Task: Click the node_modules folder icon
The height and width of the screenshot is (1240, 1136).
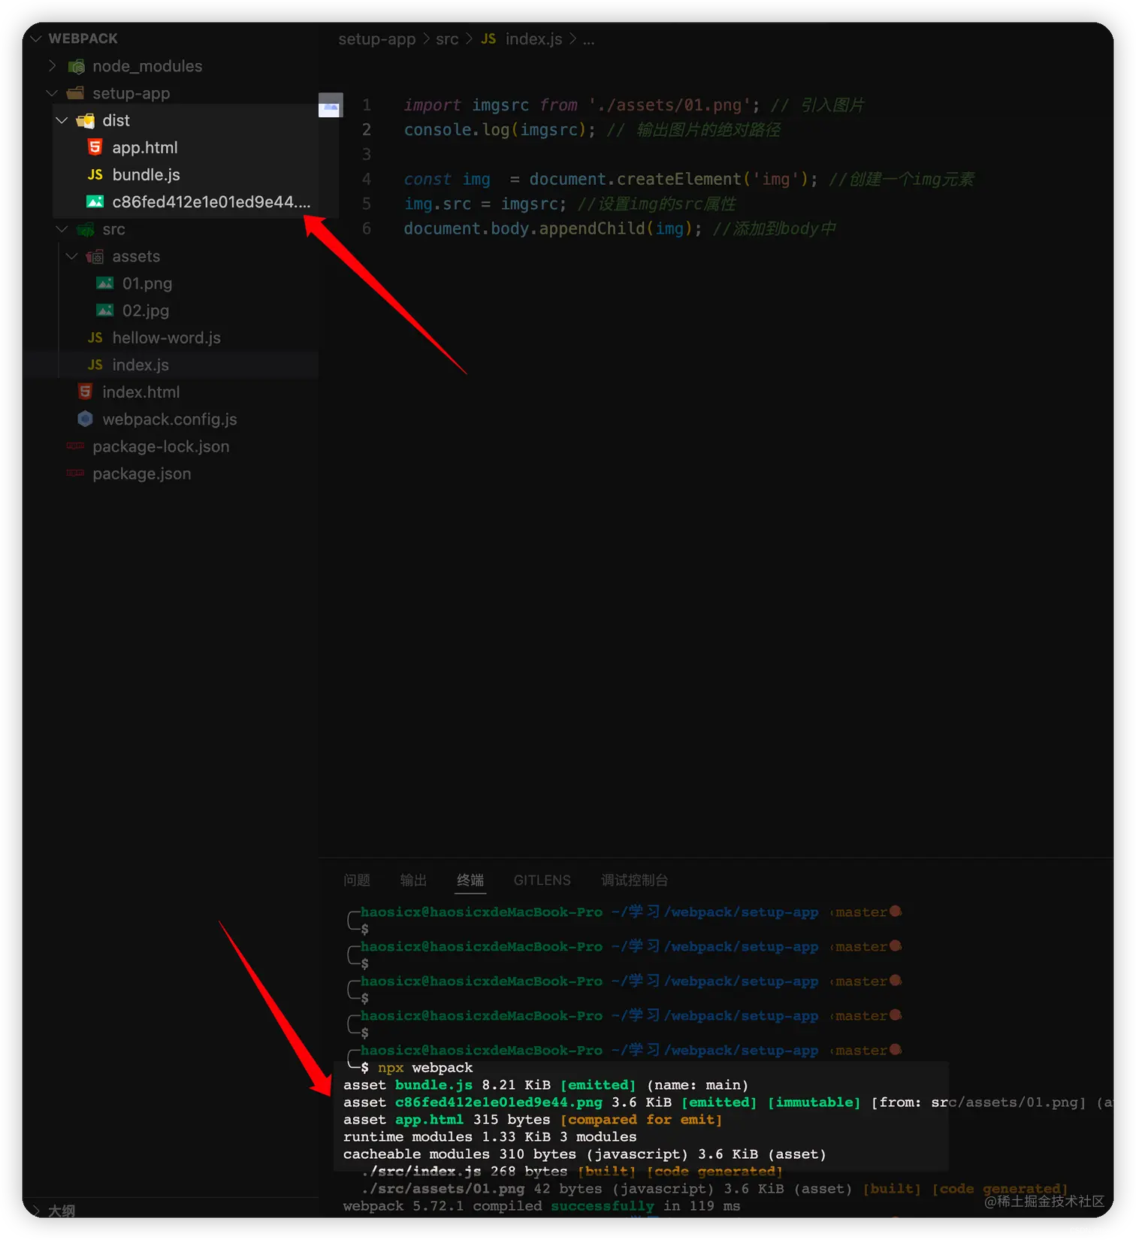Action: (x=76, y=66)
